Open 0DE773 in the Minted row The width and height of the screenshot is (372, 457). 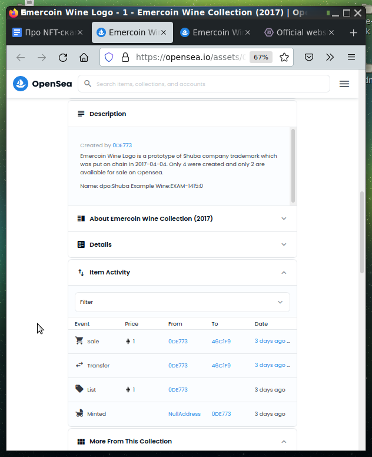tap(221, 414)
